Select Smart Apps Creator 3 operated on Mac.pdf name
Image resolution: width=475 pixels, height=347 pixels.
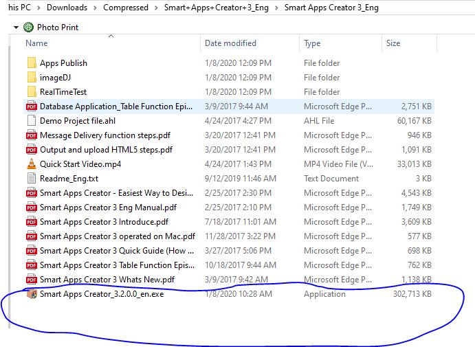[x=118, y=236]
